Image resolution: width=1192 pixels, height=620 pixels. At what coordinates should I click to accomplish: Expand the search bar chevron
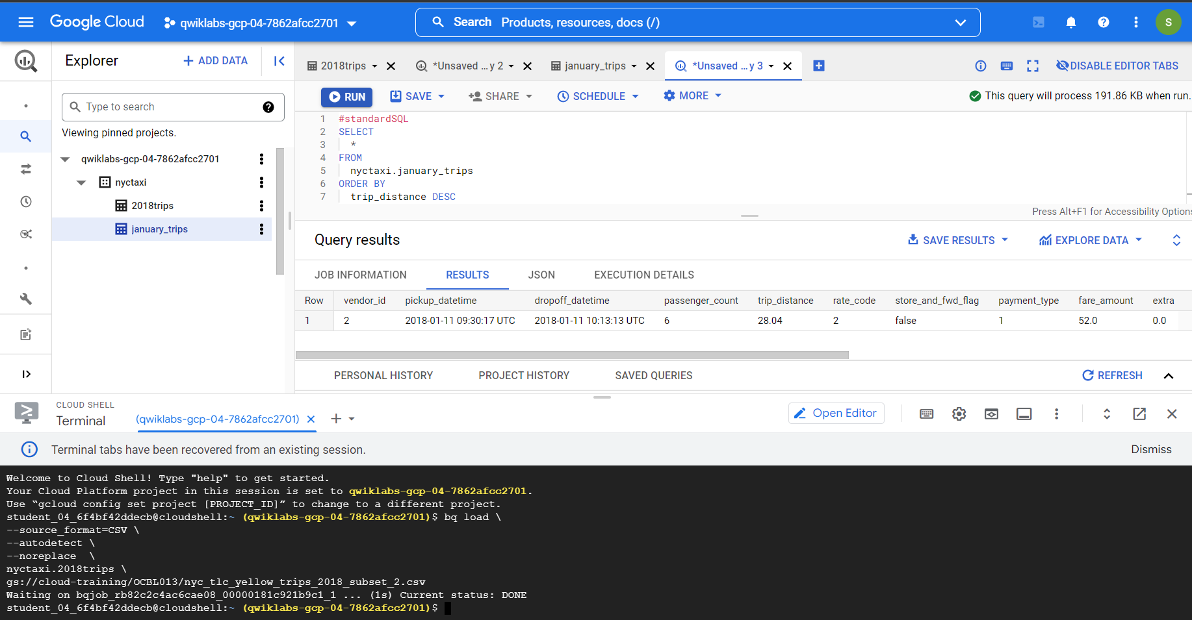pyautogui.click(x=960, y=23)
